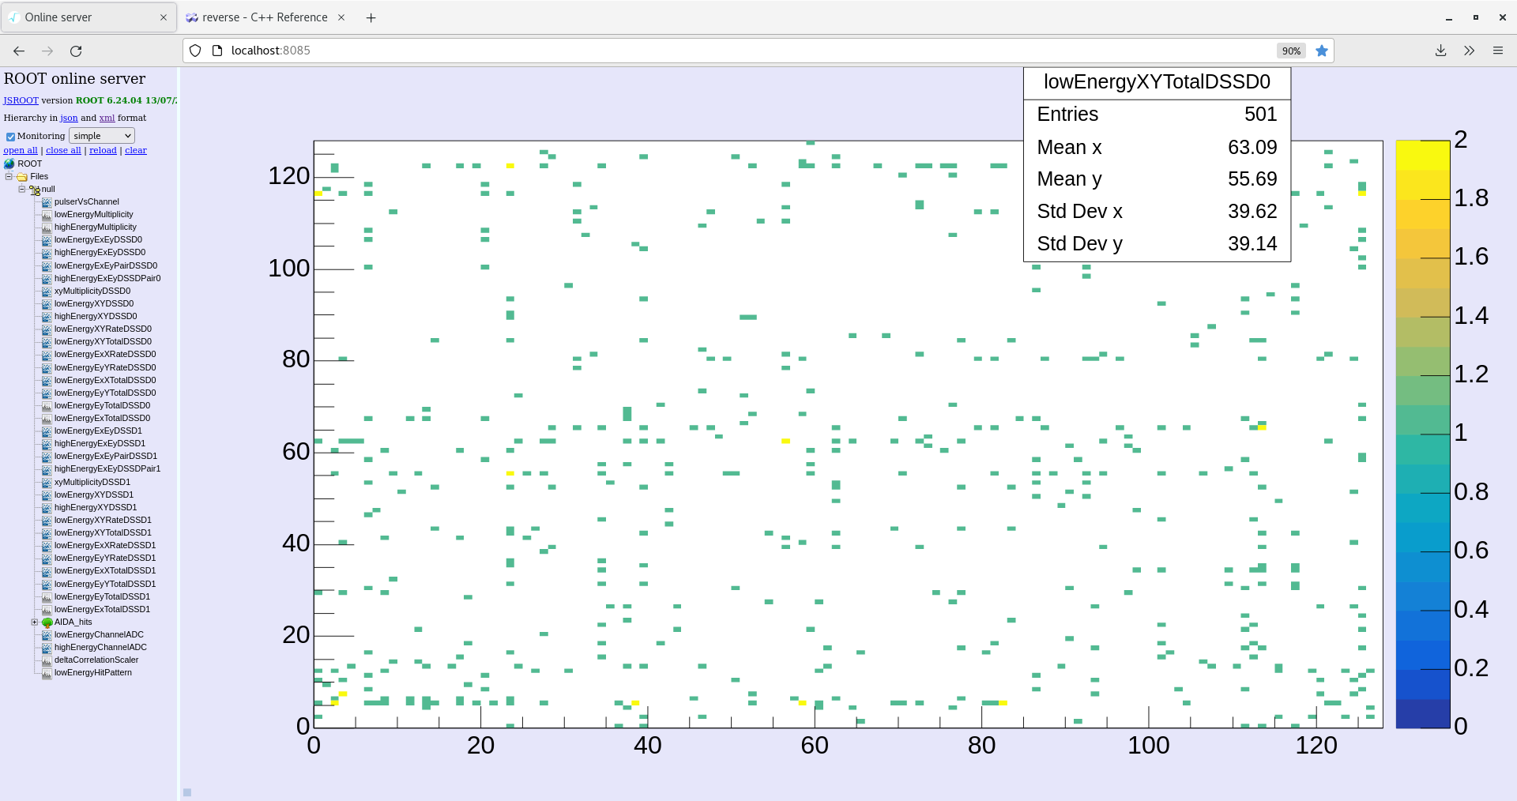This screenshot has width=1517, height=801.
Task: Click the 90% zoom level indicator
Action: [1291, 51]
